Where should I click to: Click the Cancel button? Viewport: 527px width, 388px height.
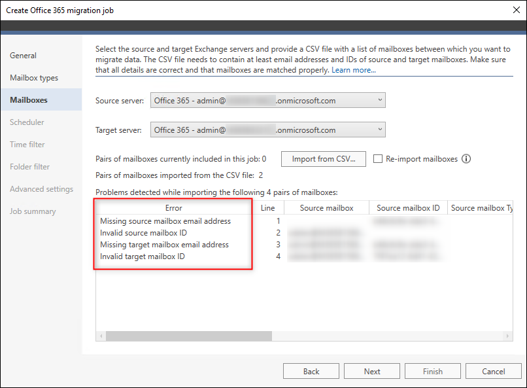(x=494, y=371)
